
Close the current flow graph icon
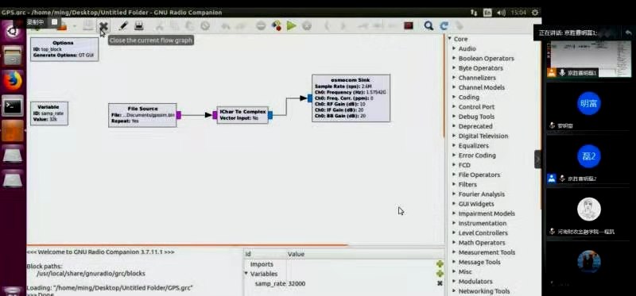click(103, 26)
